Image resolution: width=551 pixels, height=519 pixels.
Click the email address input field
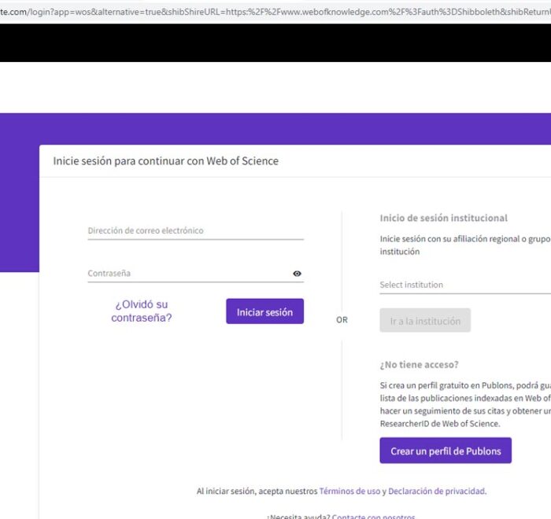click(196, 230)
